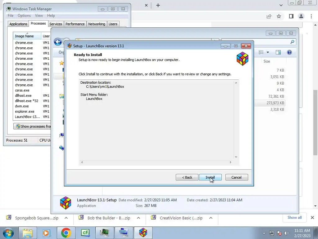Screen dimensions: 318x239
Task: Open the File menu in Task Manager
Action: point(11,16)
